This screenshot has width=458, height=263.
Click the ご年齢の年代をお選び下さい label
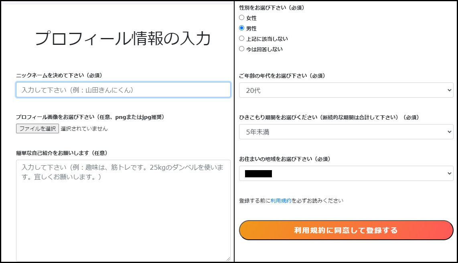click(x=282, y=76)
